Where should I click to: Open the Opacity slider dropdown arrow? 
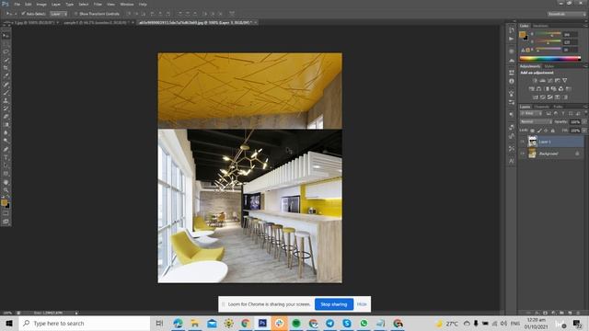pos(584,122)
